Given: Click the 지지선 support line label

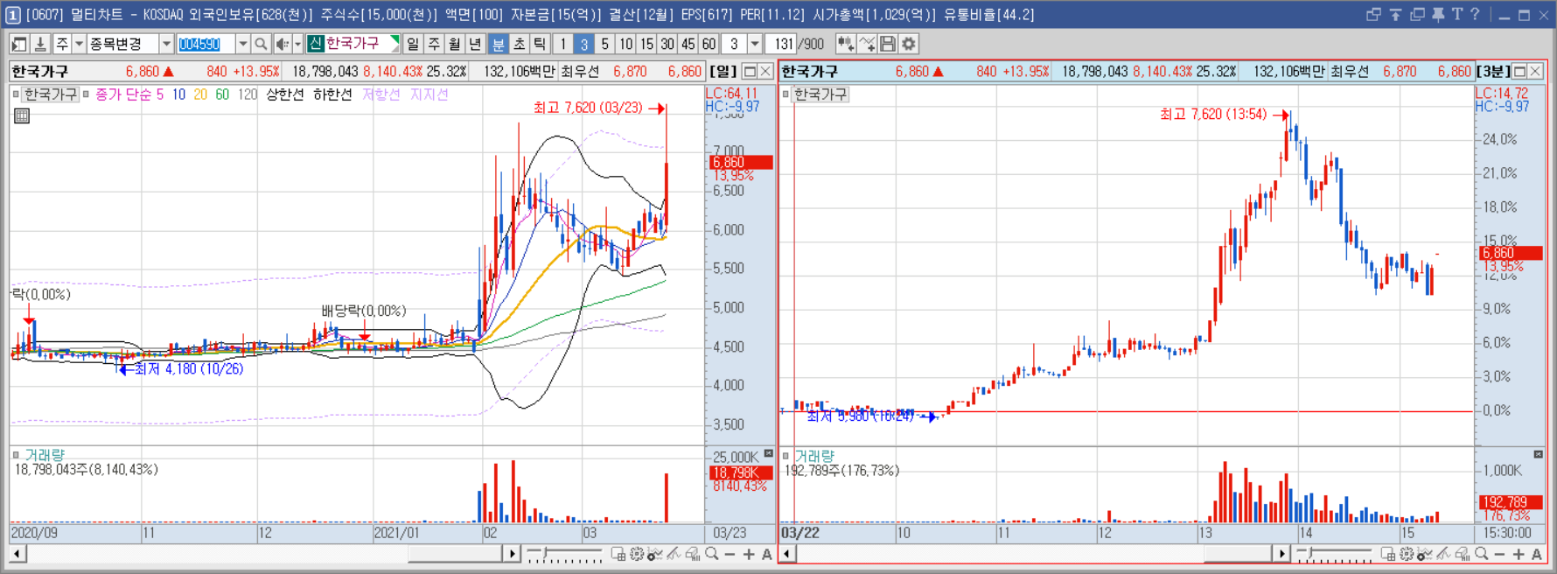Looking at the screenshot, I should click(429, 94).
